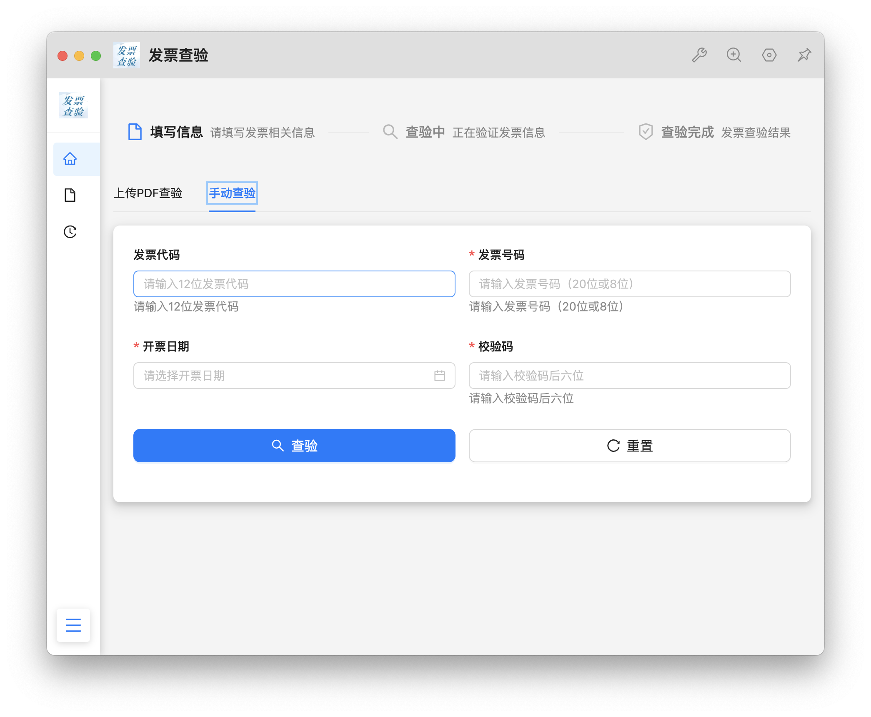Switch to the 上传PDF查验 tab
871x717 pixels.
coord(148,193)
